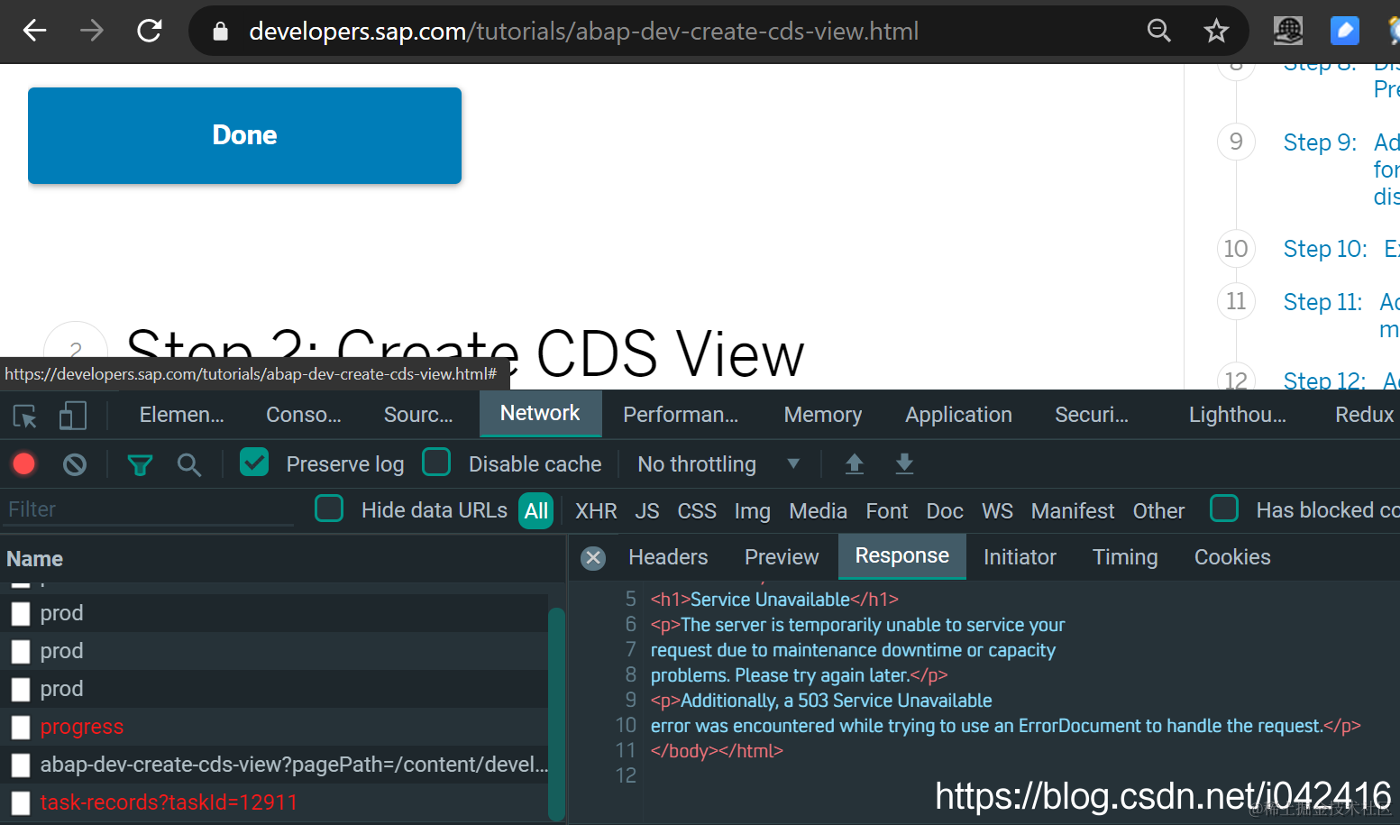Enable Disable cache checkbox
The width and height of the screenshot is (1400, 825).
pos(436,463)
